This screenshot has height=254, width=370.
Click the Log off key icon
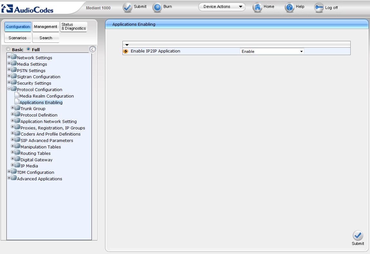pyautogui.click(x=319, y=8)
